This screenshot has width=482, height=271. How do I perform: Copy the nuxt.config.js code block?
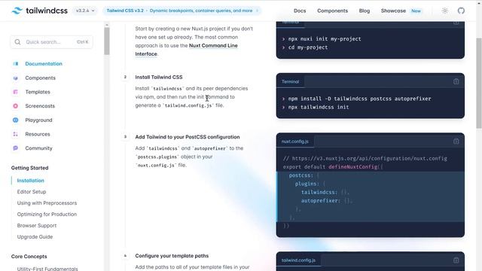tap(456, 142)
